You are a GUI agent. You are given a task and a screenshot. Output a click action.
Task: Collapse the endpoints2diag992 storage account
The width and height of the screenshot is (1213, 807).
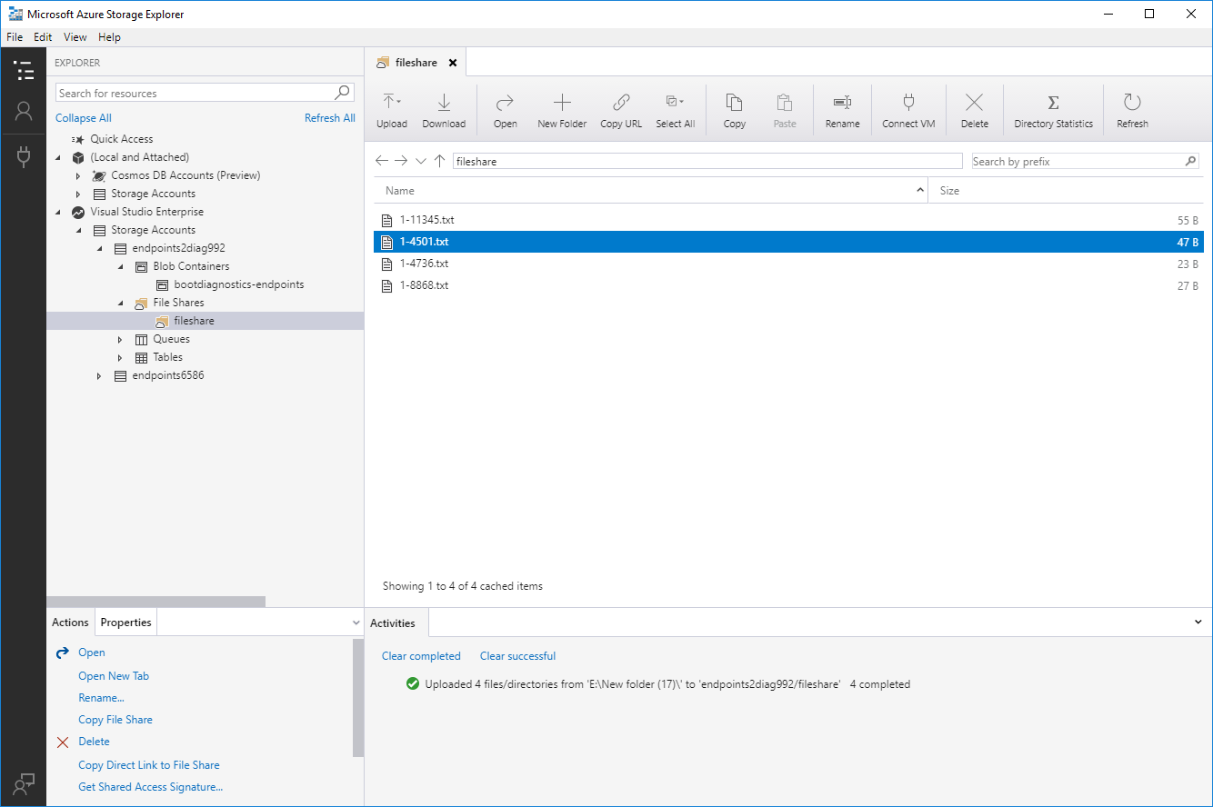(100, 248)
